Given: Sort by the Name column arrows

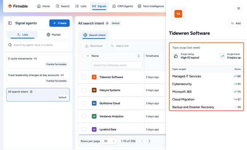Looking at the screenshot, I should [x=139, y=56].
